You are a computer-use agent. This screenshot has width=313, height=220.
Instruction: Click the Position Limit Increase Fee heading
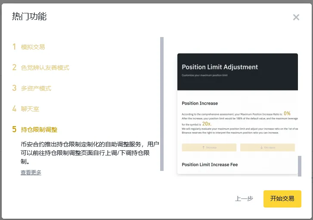[x=210, y=164]
